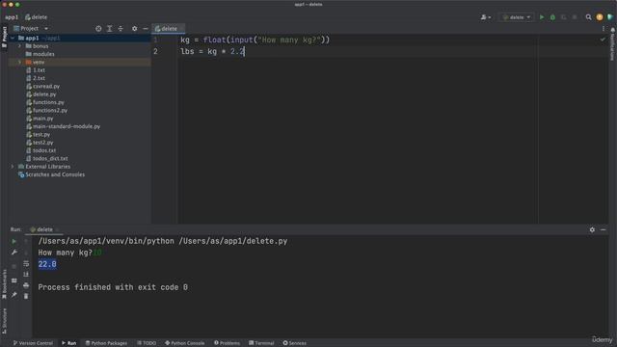Open Python Console tool window
Viewport: 617px width, 347px height.
point(184,343)
